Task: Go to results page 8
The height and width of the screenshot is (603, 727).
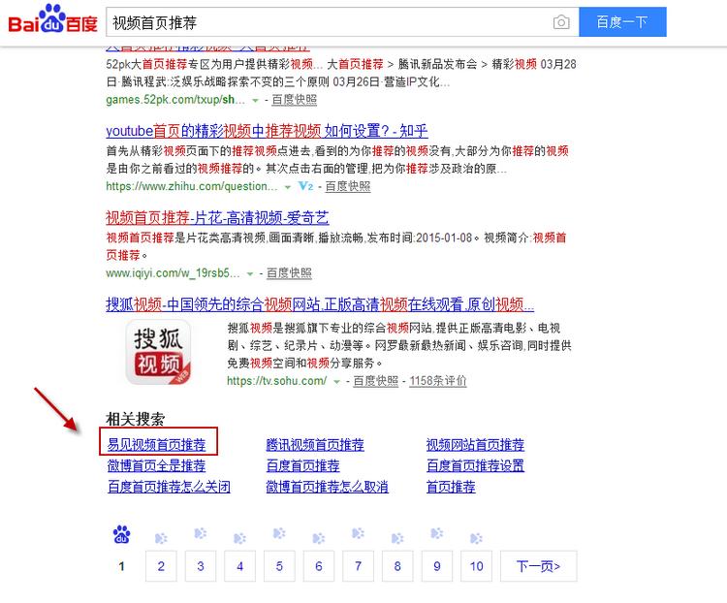Action: (x=397, y=566)
